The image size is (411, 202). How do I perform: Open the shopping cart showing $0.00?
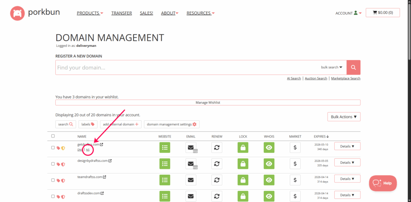click(x=383, y=13)
